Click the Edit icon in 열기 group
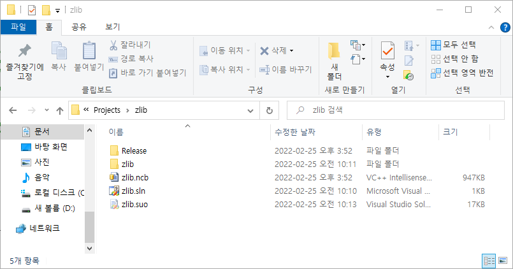 click(x=409, y=61)
